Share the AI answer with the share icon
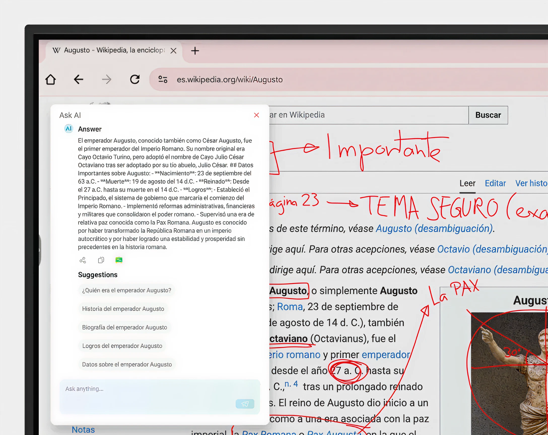The width and height of the screenshot is (548, 435). (83, 260)
